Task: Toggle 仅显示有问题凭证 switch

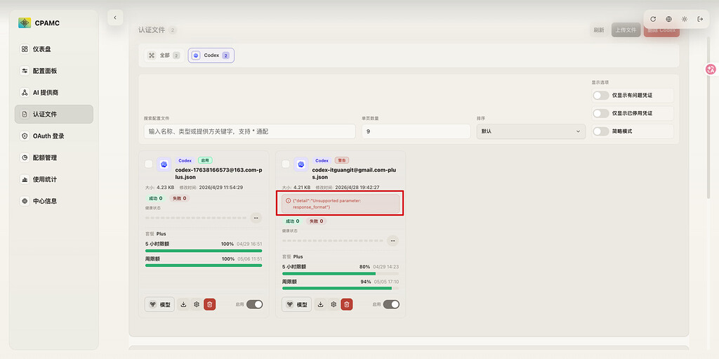Action: click(x=601, y=96)
